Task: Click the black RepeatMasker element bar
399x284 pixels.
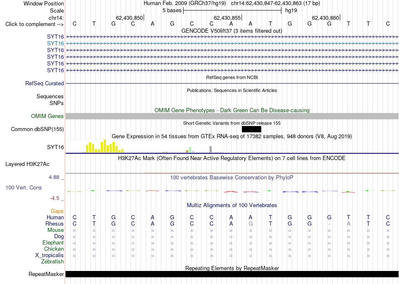Action: (232, 274)
